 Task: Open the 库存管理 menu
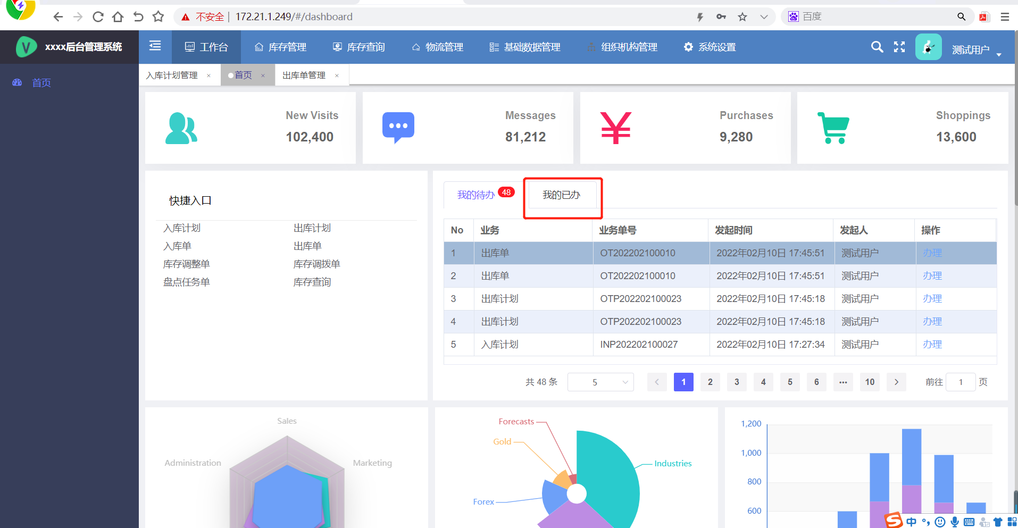point(280,47)
